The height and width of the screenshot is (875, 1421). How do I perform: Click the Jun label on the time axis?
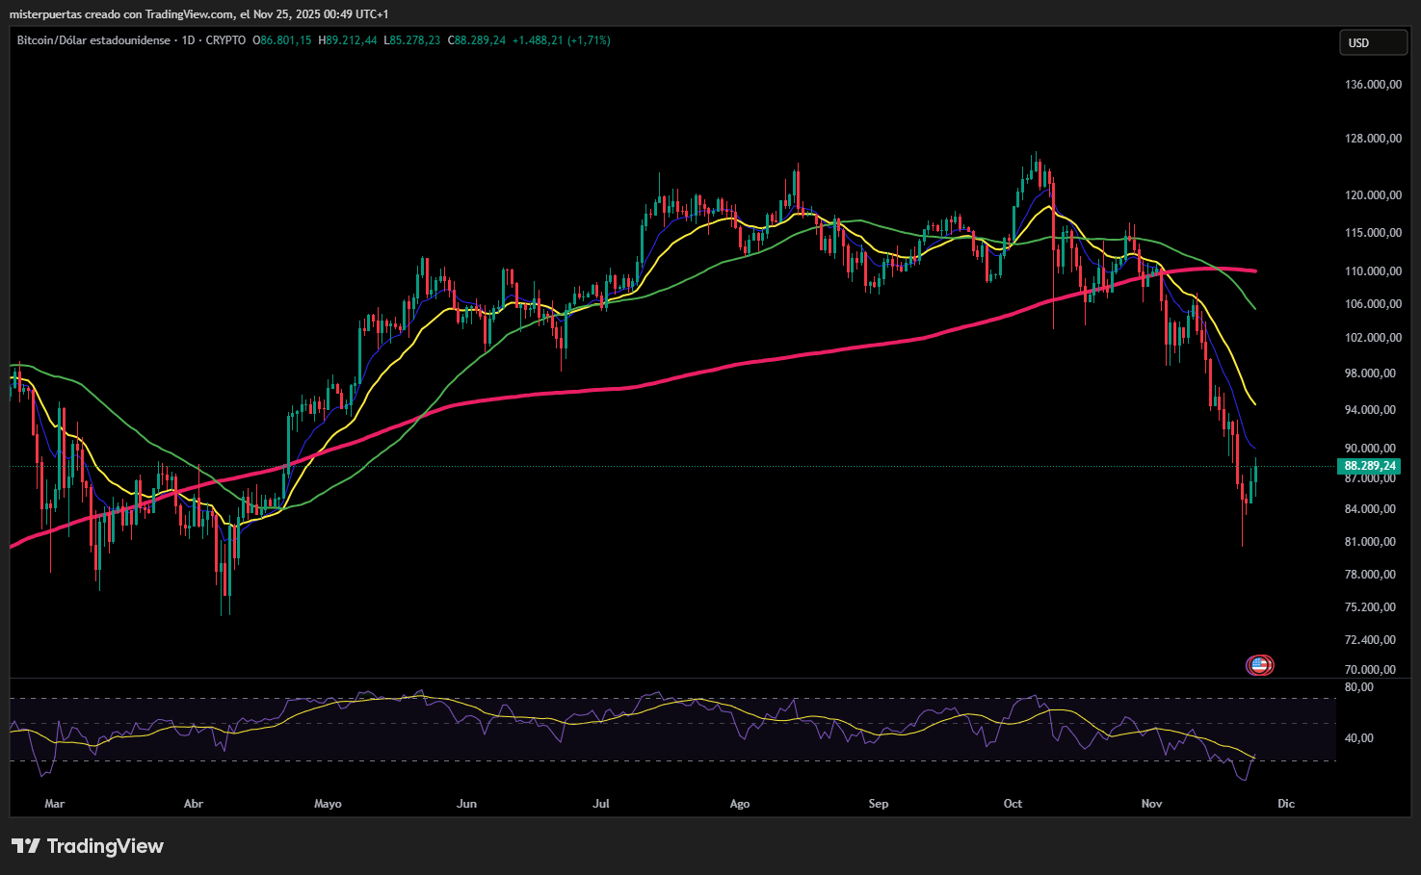click(x=467, y=804)
